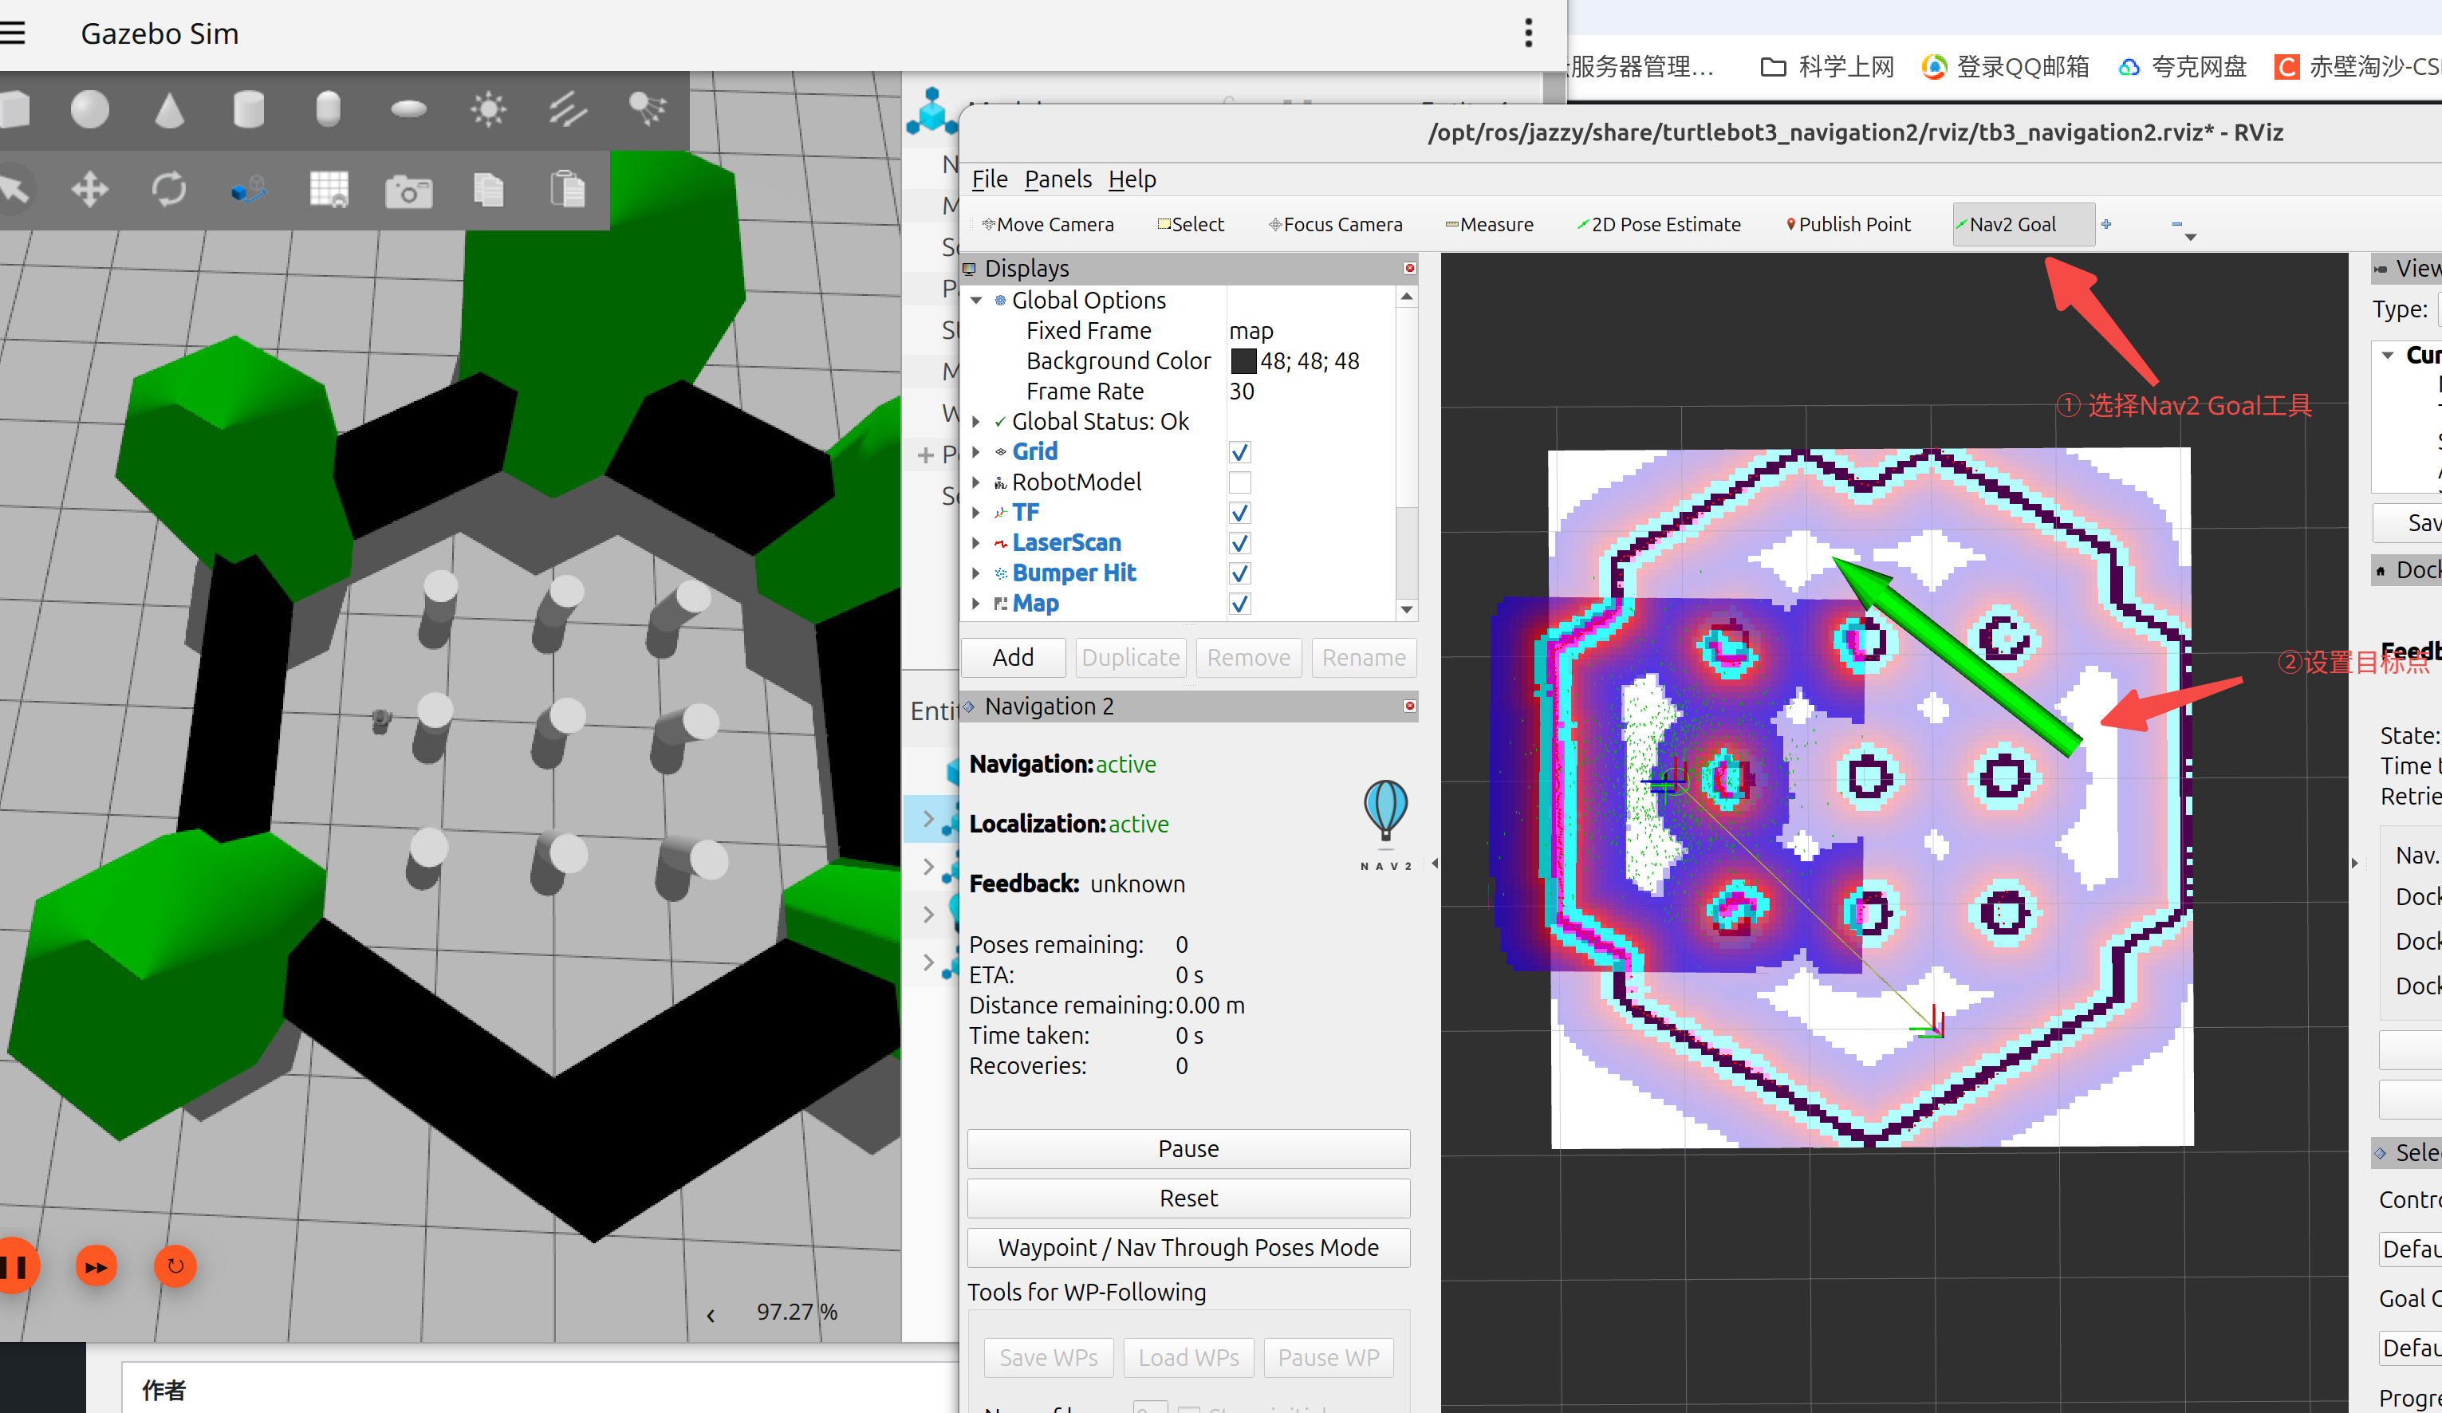The width and height of the screenshot is (2442, 1413).
Task: Open the 登录QQ邮箱 bookmark
Action: [2005, 67]
